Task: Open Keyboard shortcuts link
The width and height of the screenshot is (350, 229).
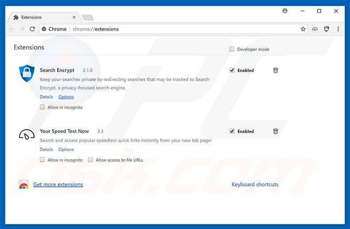Action: pyautogui.click(x=255, y=184)
